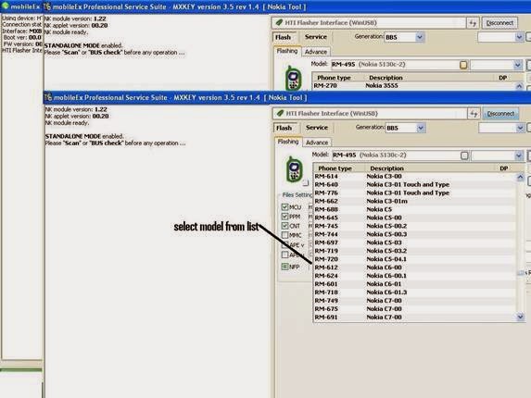Sort by Phone type column in front list

pos(339,168)
